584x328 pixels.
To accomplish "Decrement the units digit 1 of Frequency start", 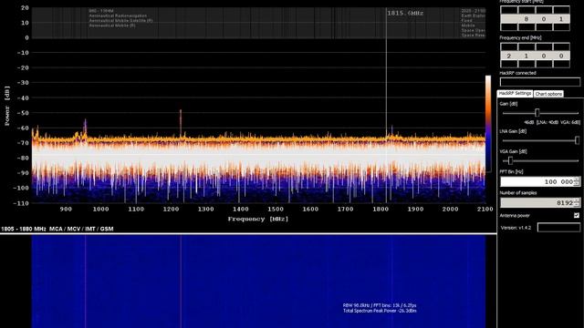I will [561, 27].
